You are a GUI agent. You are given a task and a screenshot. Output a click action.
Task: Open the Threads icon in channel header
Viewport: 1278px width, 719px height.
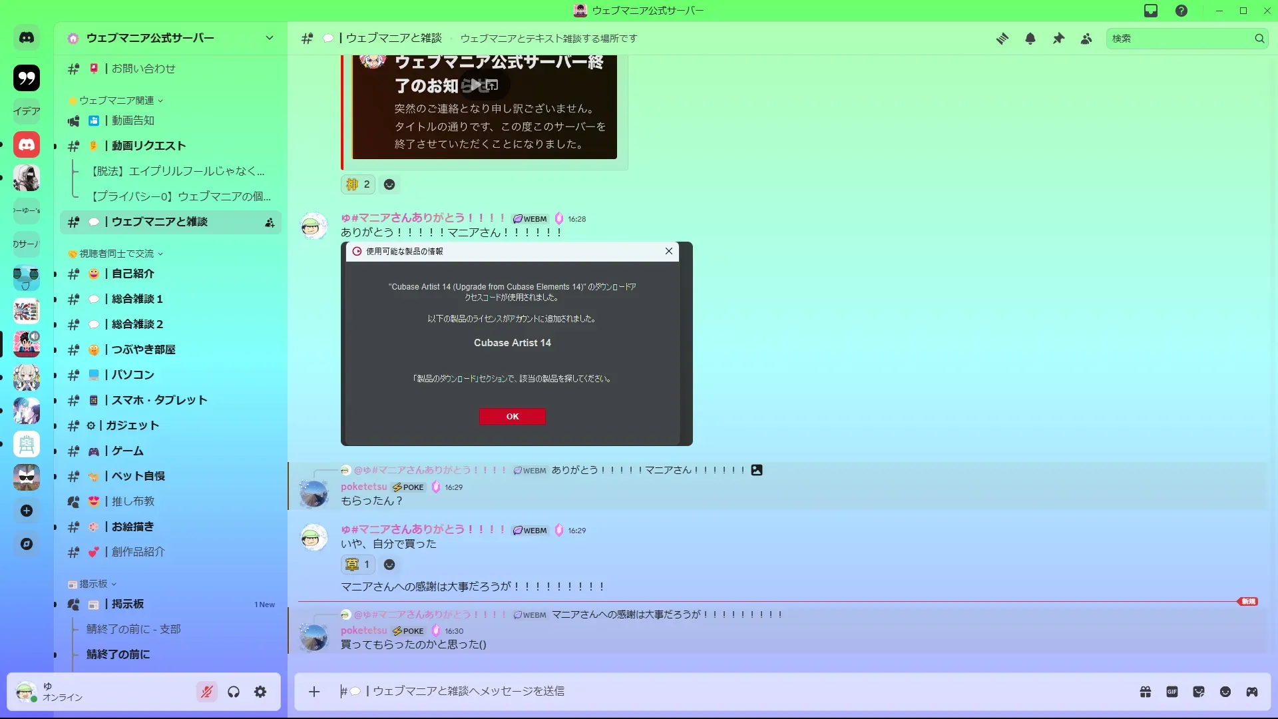tap(1002, 39)
